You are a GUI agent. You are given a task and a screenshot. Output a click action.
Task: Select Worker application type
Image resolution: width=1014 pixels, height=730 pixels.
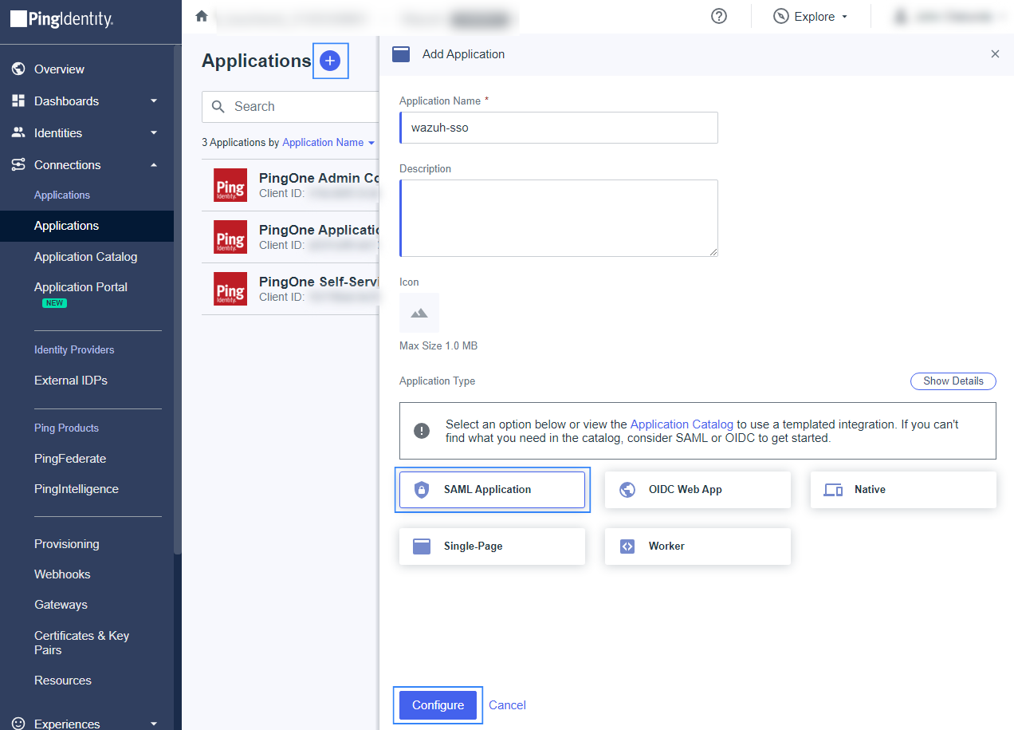coord(698,547)
